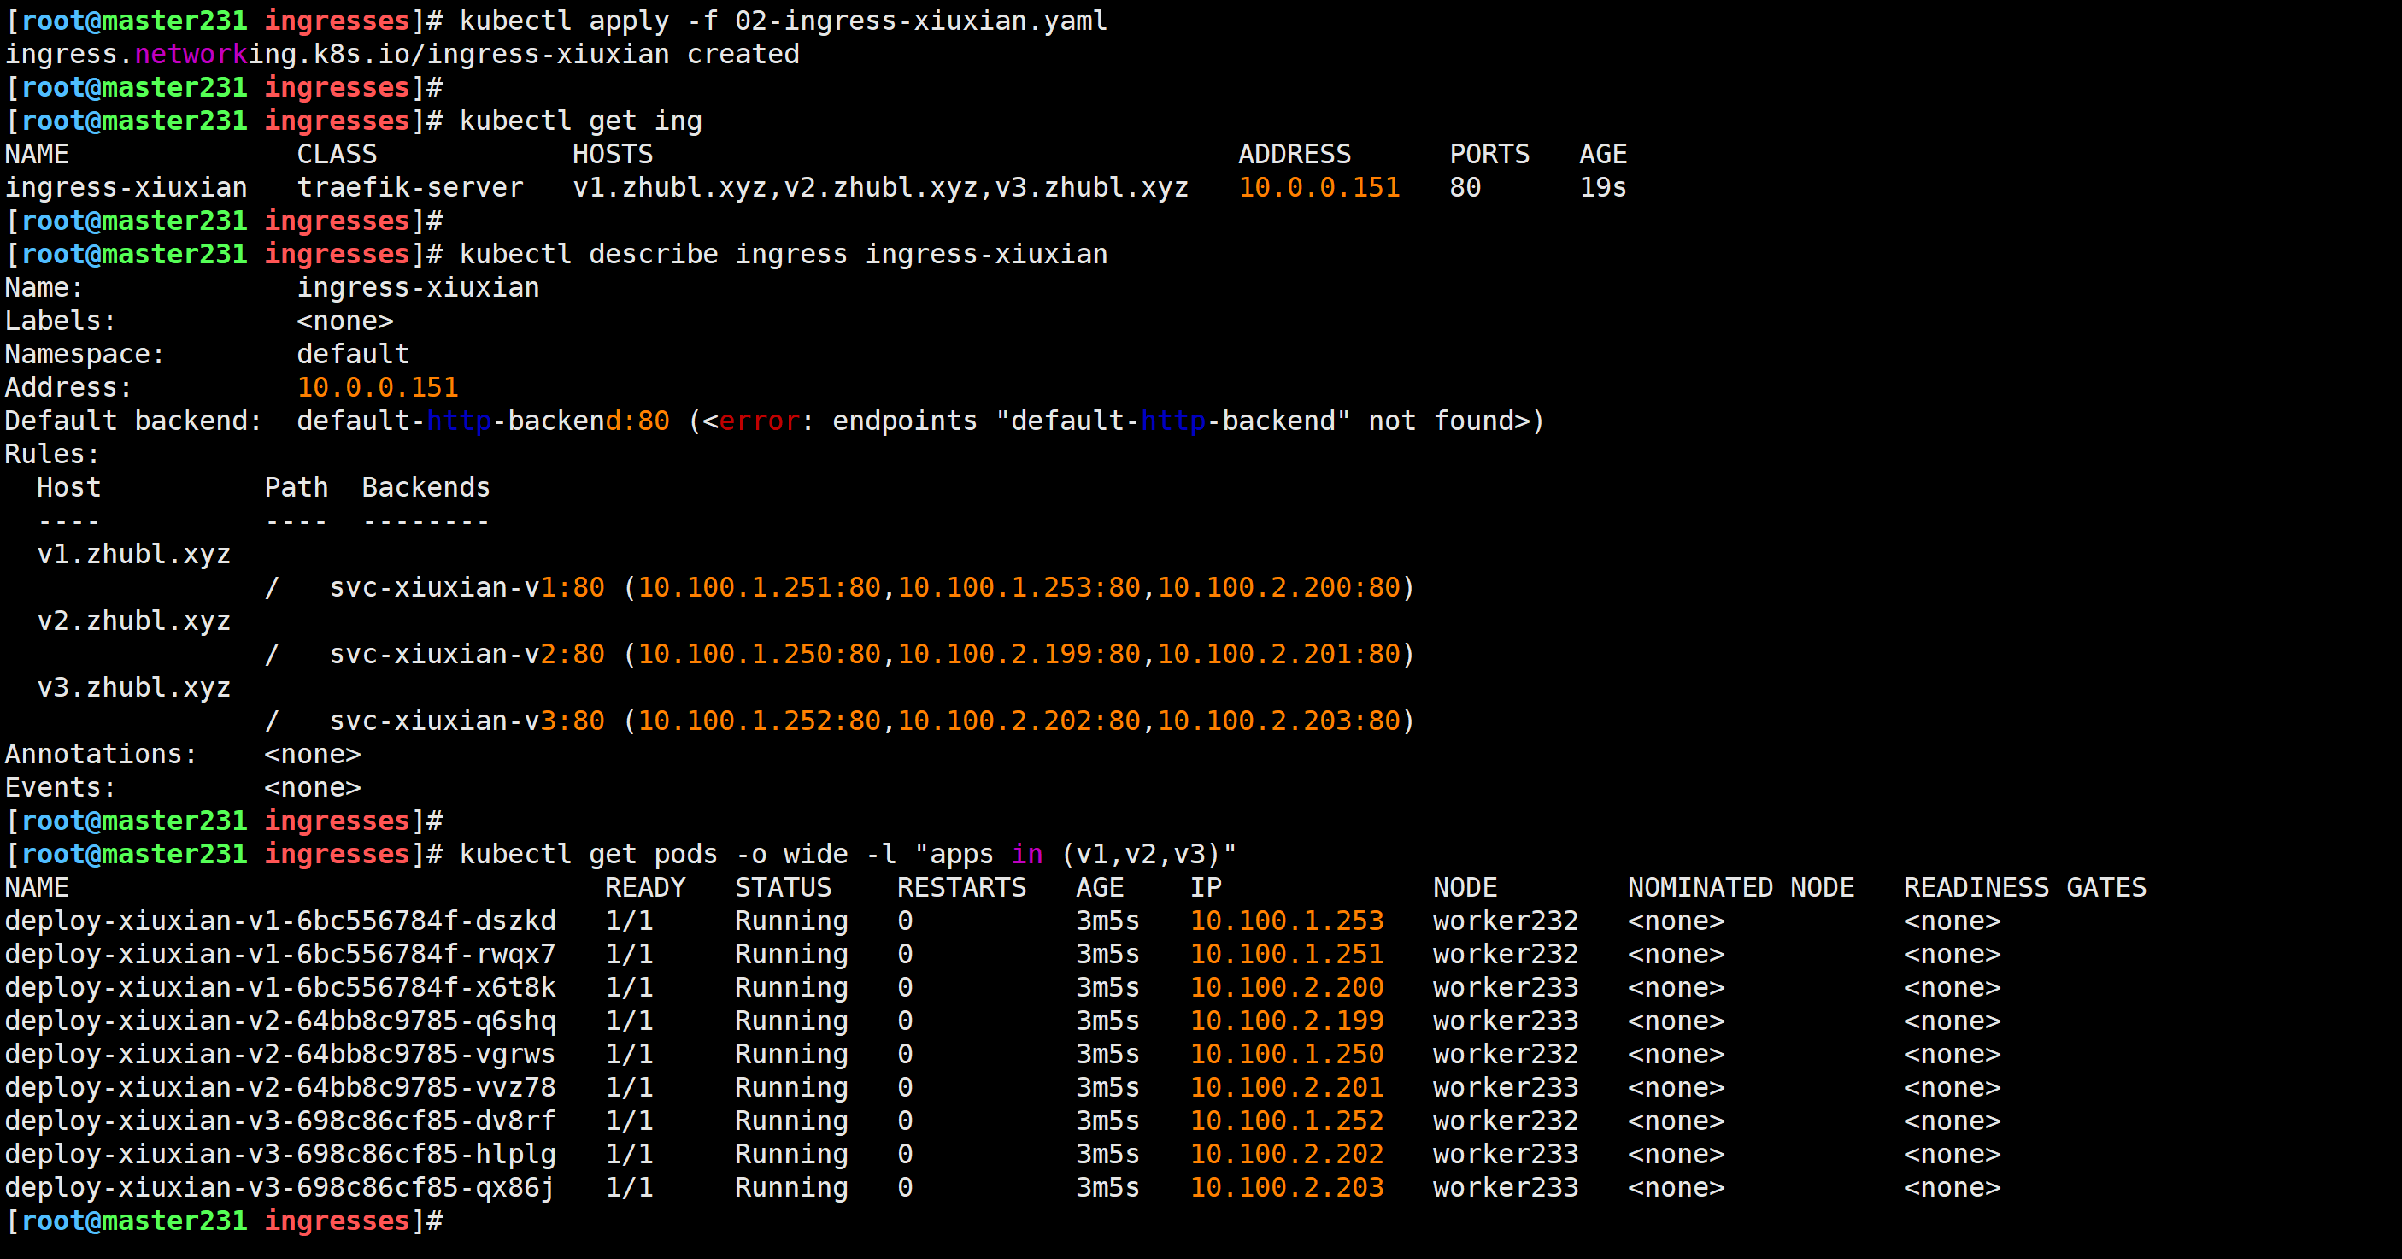Click the NOMINATED NODE column header
The height and width of the screenshot is (1259, 2402).
(x=1740, y=888)
